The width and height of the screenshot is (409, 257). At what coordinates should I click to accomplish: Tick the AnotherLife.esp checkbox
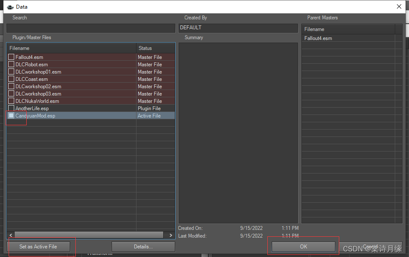coord(11,108)
